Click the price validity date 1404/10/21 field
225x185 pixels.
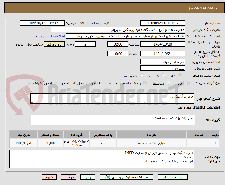[x=163, y=54]
